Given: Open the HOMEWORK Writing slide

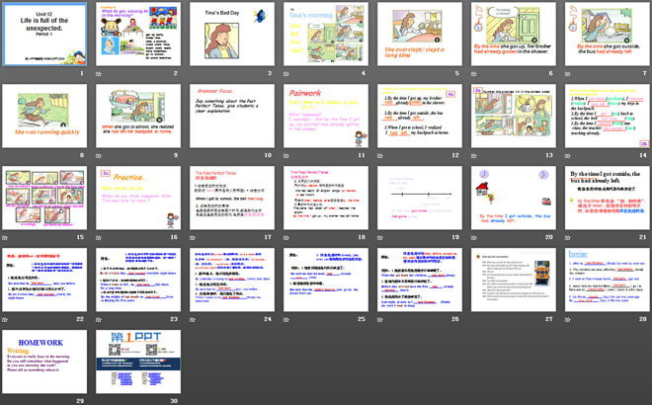Looking at the screenshot, I should (x=45, y=363).
